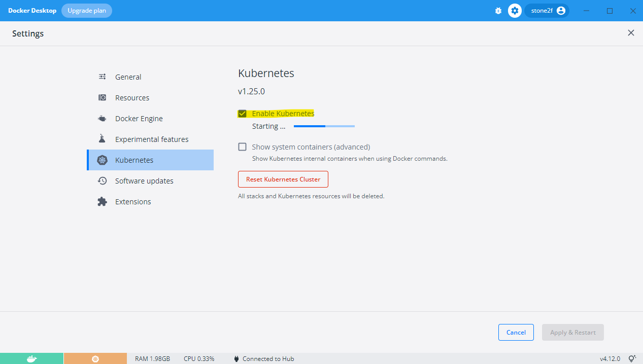The height and width of the screenshot is (364, 643).
Task: Open the bug report troubleshoot icon
Action: click(498, 11)
